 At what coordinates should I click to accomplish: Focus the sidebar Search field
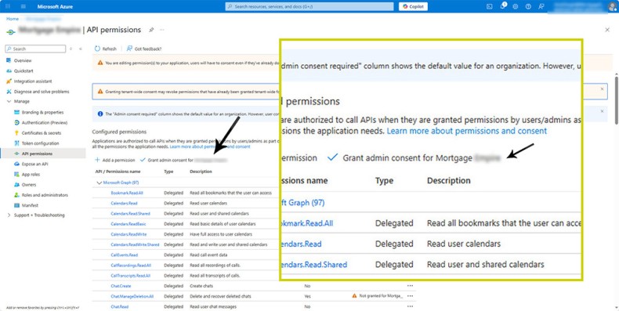coord(35,49)
